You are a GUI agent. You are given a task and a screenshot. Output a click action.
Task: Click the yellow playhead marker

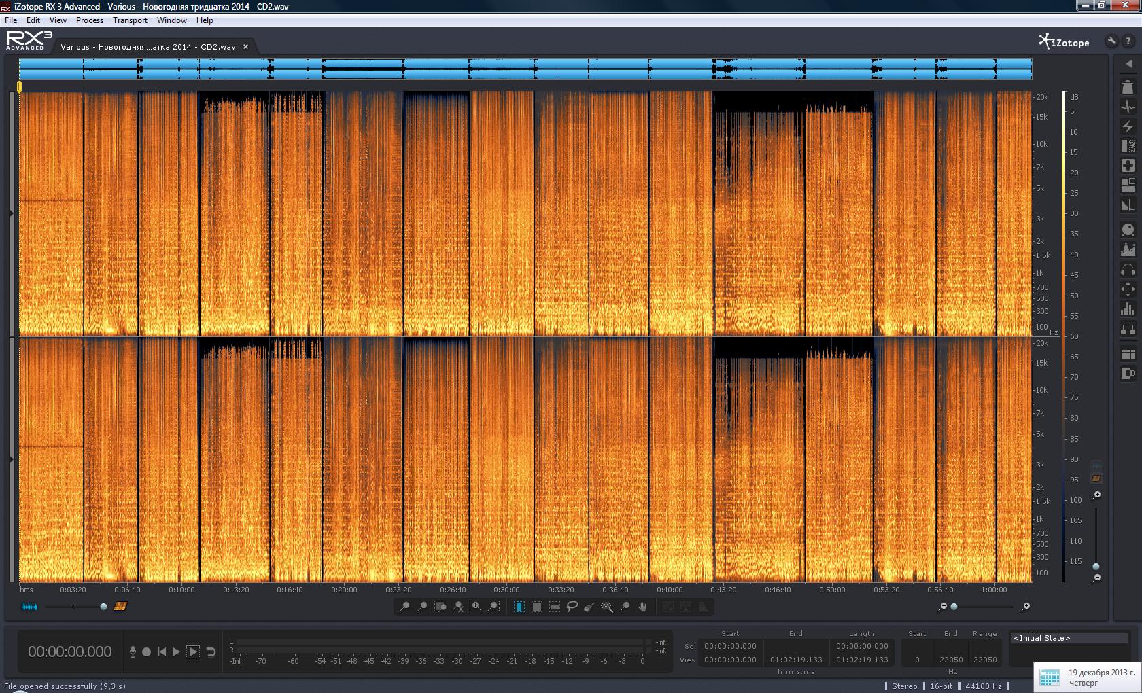click(19, 86)
